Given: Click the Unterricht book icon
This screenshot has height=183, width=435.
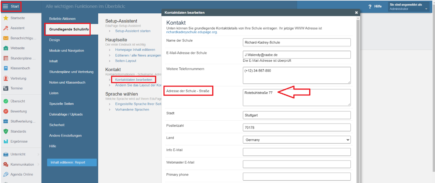Looking at the screenshot, I should (5, 154).
